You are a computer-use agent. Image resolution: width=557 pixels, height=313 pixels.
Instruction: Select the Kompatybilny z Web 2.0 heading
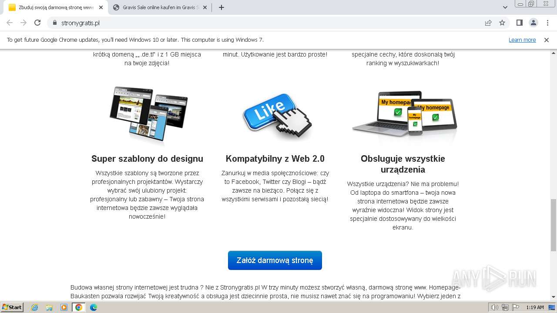click(275, 159)
